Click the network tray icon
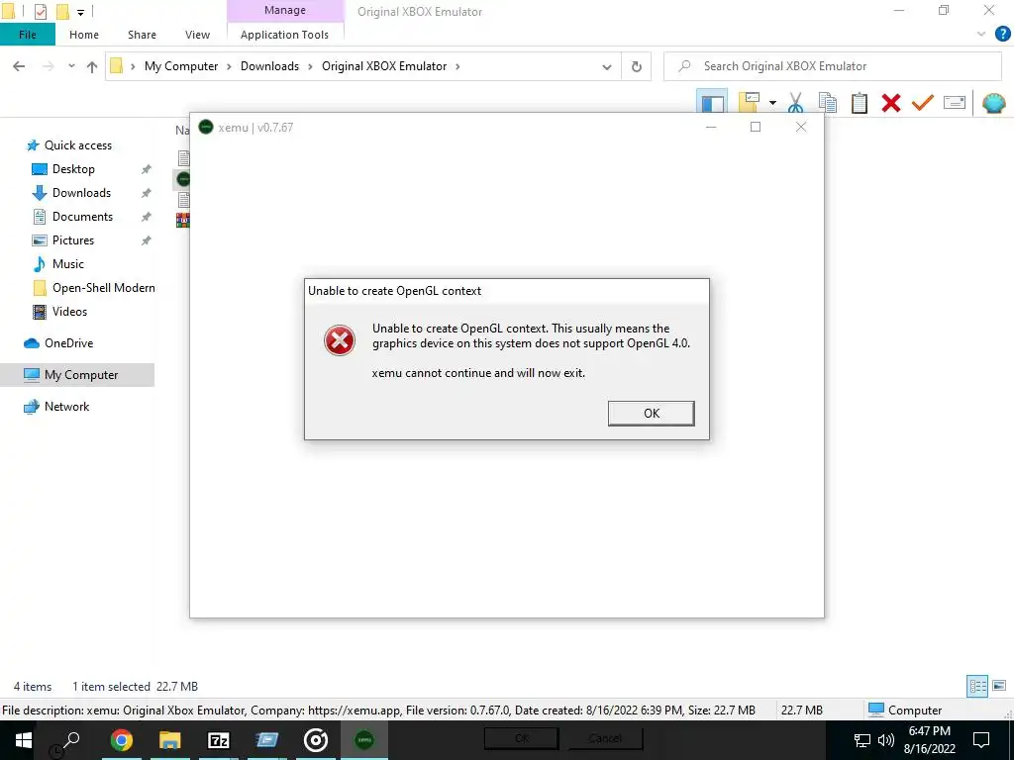Image resolution: width=1014 pixels, height=760 pixels. tap(862, 740)
